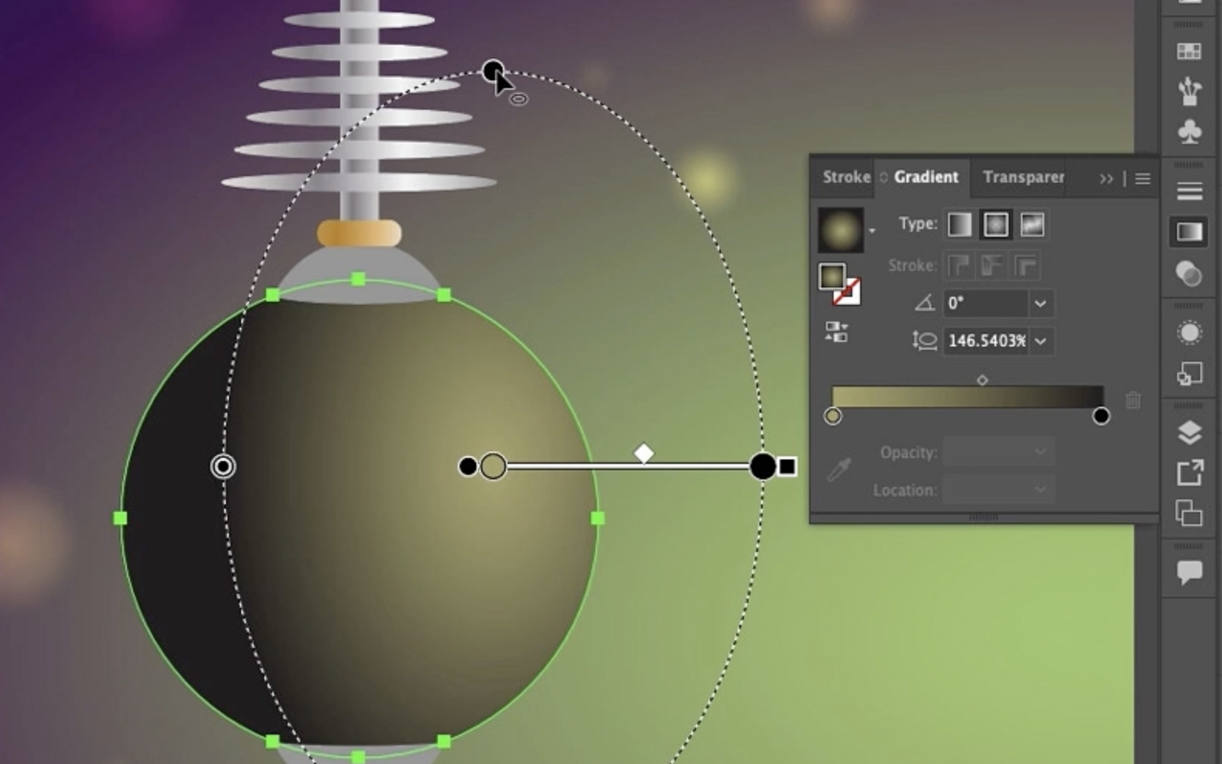The image size is (1222, 764).
Task: Open the Gradient panel hamburger menu
Action: pyautogui.click(x=1142, y=179)
